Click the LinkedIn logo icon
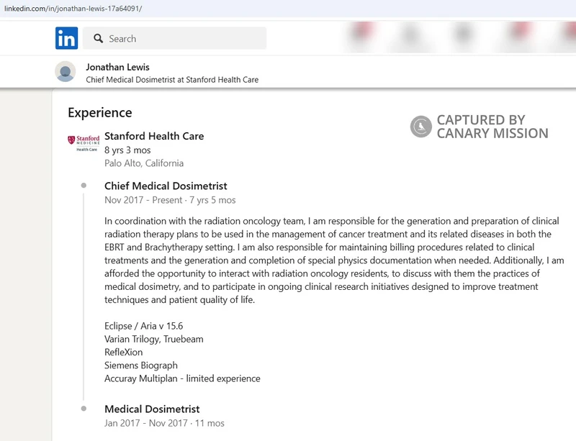The image size is (576, 441). (66, 38)
